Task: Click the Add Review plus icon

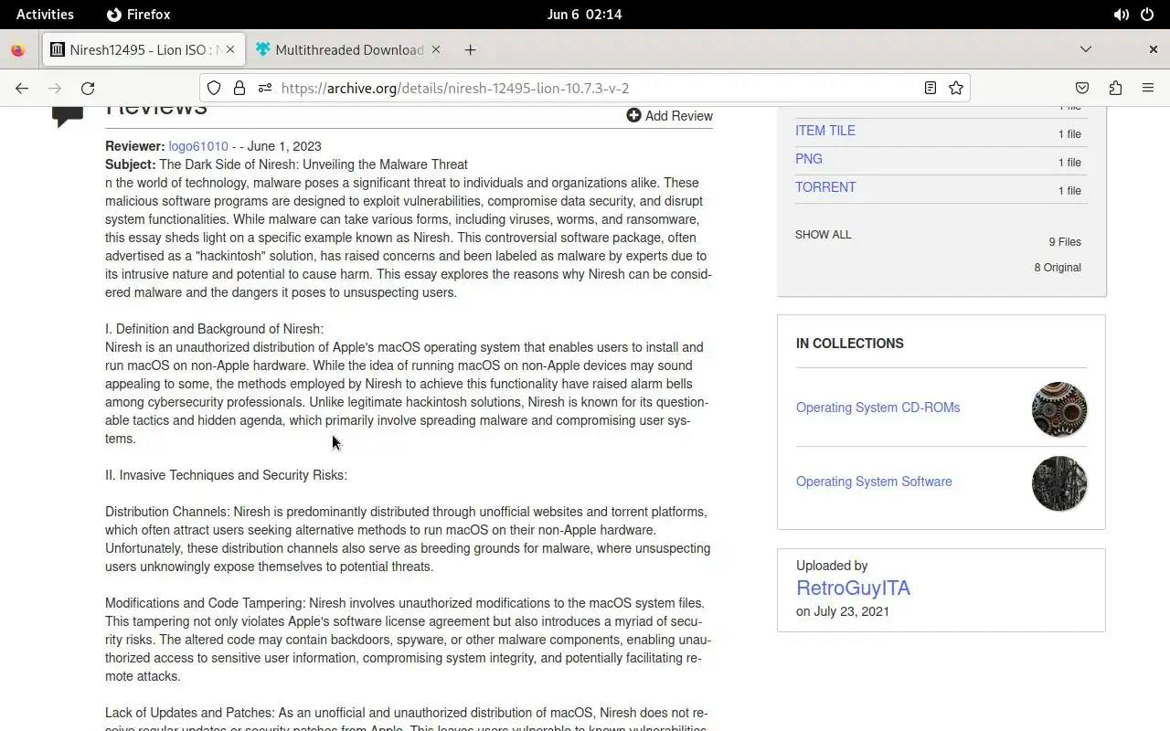Action: click(633, 115)
